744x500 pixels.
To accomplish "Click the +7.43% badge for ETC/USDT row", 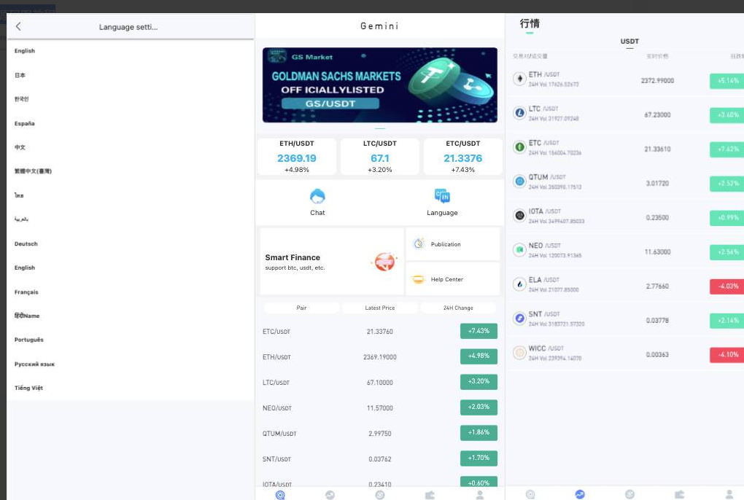I will [478, 331].
